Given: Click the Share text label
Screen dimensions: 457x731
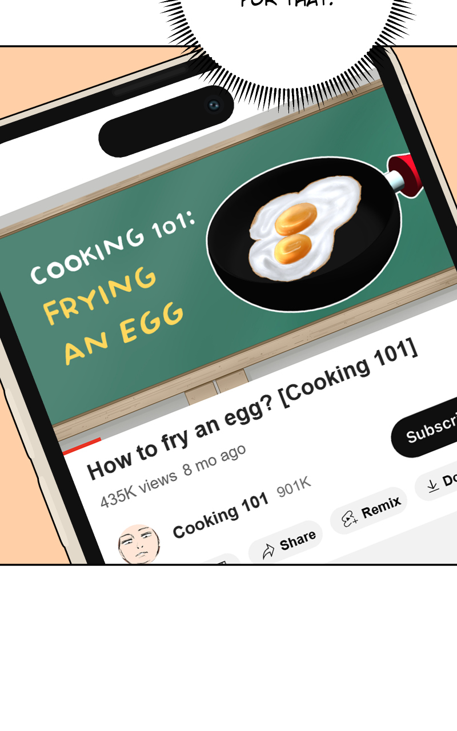Looking at the screenshot, I should 298,541.
